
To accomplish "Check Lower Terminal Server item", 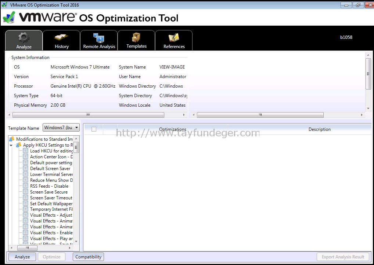I will point(26,174).
